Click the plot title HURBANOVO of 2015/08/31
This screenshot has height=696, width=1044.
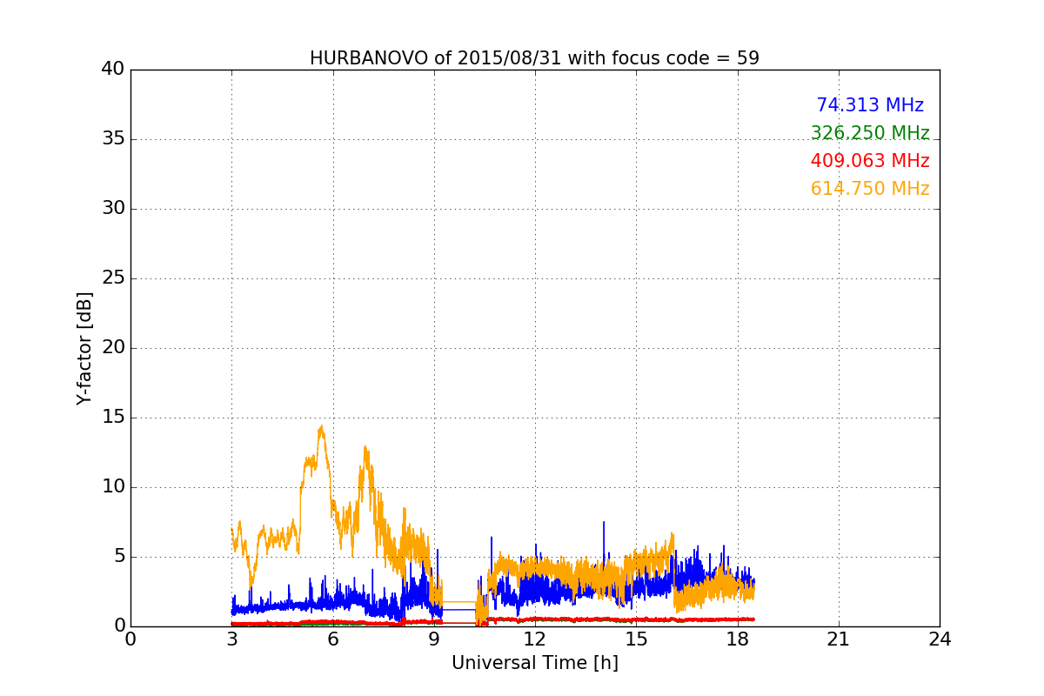point(534,58)
